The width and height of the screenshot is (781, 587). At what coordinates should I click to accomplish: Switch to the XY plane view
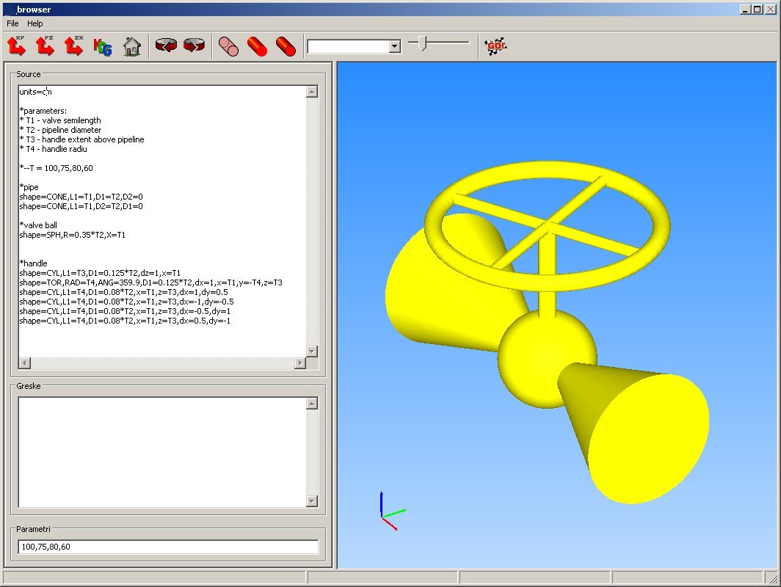[x=17, y=46]
